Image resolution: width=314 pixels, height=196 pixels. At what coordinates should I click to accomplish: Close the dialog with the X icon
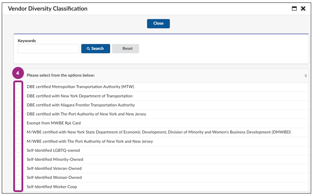click(x=303, y=9)
